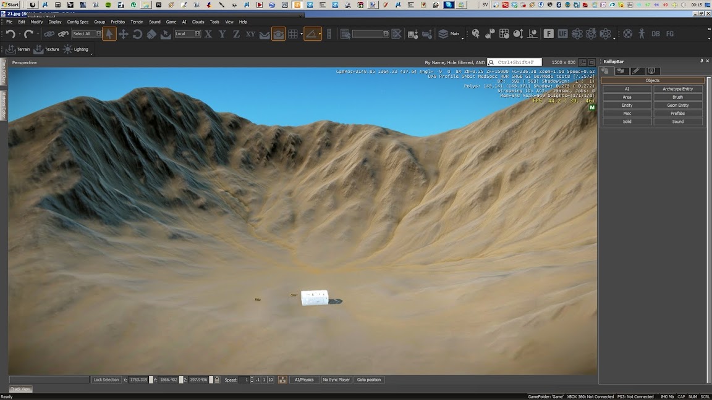Click the viewport search field

(514, 62)
